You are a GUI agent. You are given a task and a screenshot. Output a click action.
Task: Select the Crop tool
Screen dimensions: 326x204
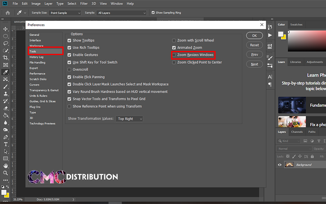pos(6,58)
